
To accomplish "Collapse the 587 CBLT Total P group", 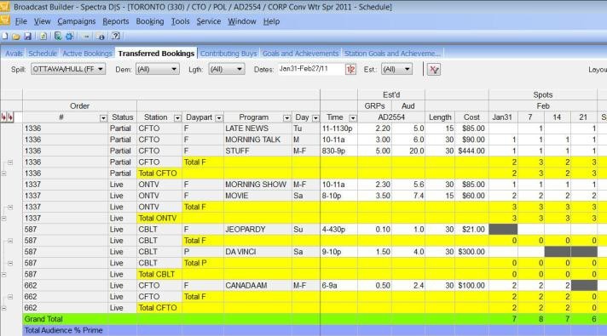I will pyautogui.click(x=10, y=264).
